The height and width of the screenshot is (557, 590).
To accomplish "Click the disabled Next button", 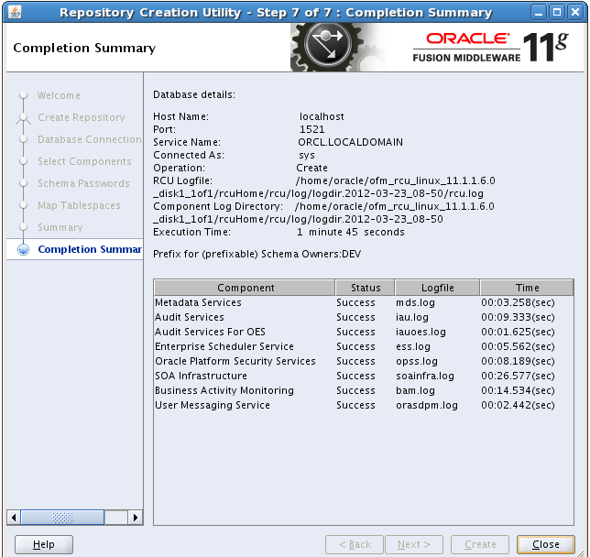I will tap(414, 544).
